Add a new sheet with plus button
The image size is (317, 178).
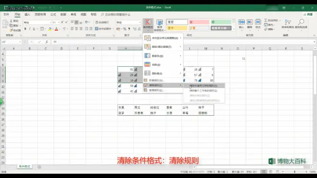click(x=39, y=167)
